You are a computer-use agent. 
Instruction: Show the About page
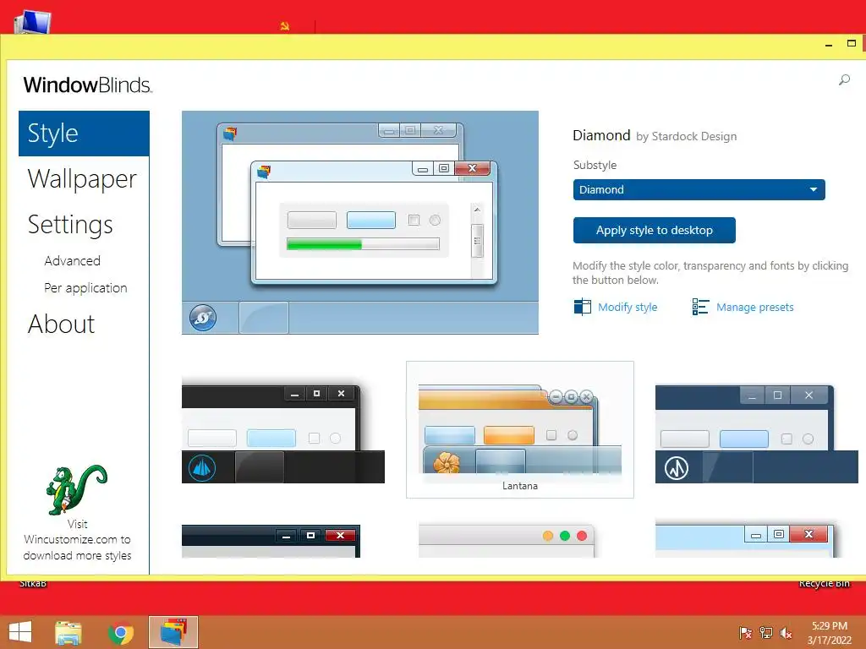61,324
